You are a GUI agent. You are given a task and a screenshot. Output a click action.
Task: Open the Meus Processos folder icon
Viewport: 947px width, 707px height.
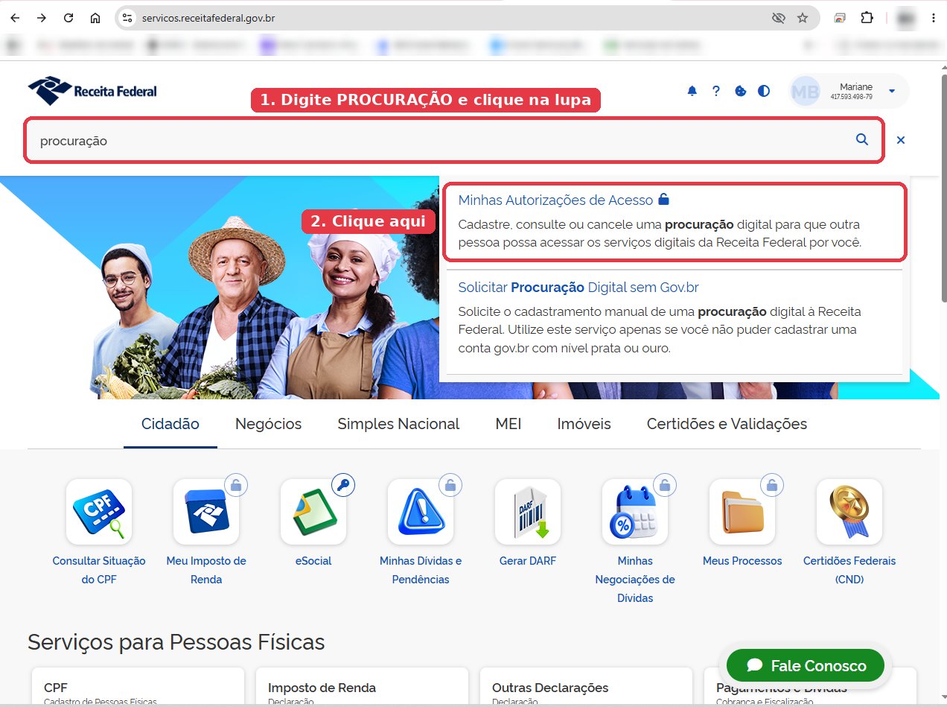(x=742, y=512)
